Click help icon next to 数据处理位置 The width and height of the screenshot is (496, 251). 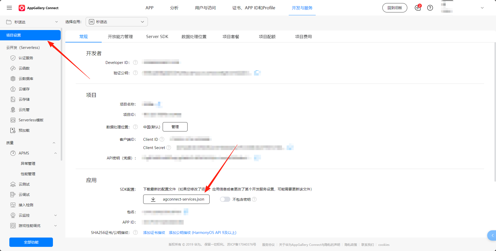click(x=135, y=127)
